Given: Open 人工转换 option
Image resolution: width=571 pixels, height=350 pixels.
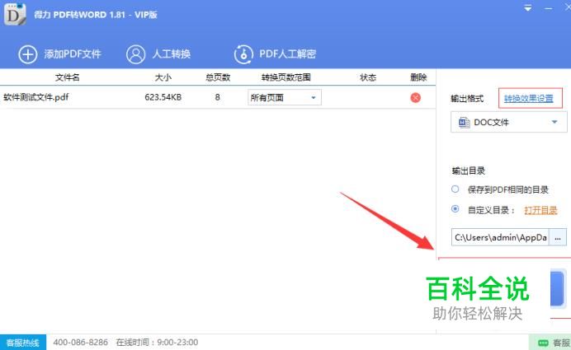Looking at the screenshot, I should (x=171, y=54).
